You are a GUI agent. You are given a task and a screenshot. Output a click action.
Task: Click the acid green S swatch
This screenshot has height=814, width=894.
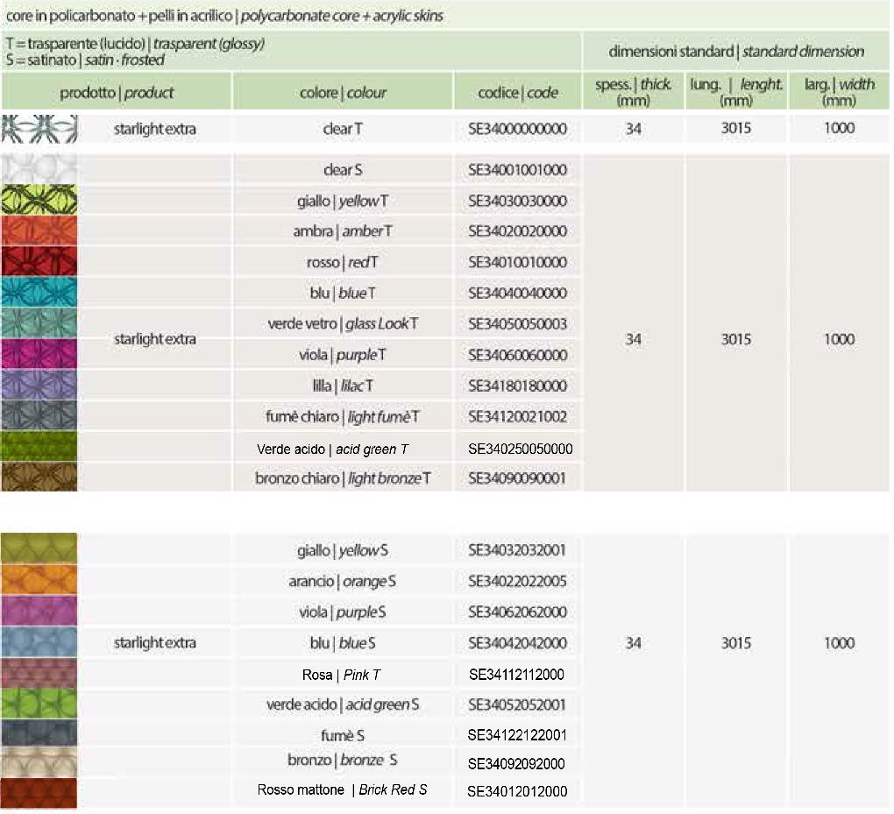point(39,704)
